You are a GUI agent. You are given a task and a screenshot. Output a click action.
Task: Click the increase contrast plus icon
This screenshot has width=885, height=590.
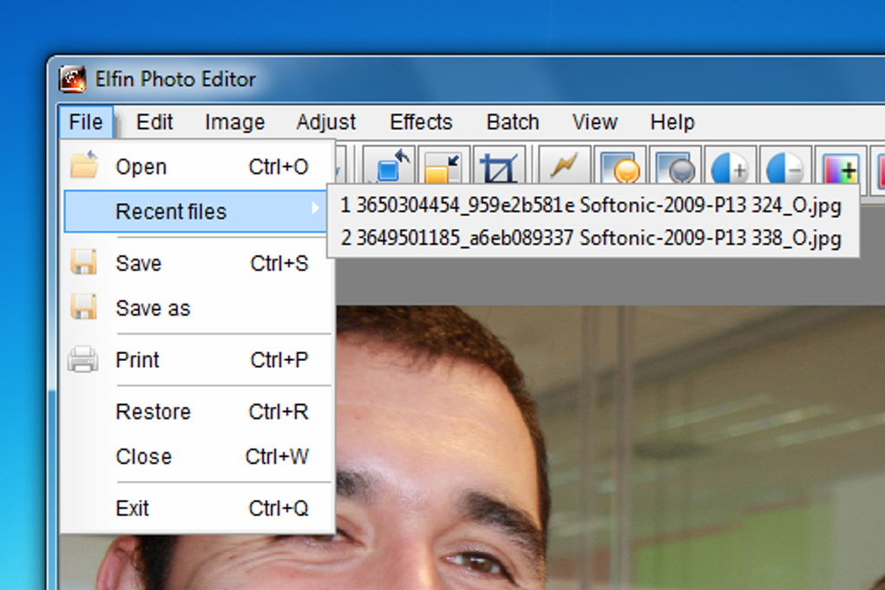(731, 165)
